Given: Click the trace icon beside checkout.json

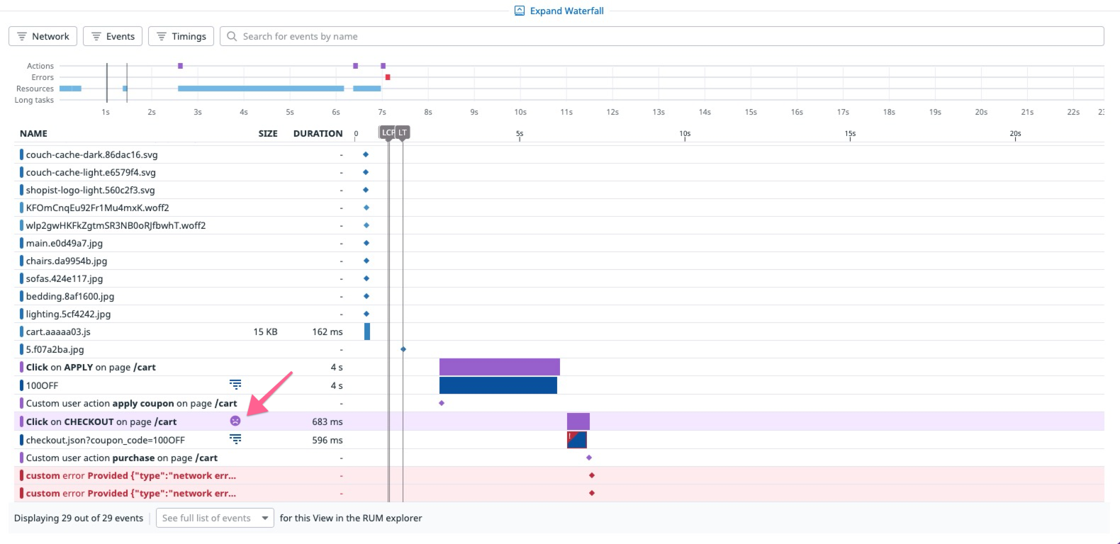Looking at the screenshot, I should 235,439.
